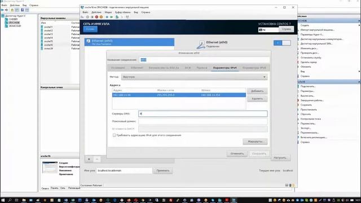The width and height of the screenshot is (361, 203).
Task: Pause the virtual machine from VM toolbar
Action: point(107,17)
